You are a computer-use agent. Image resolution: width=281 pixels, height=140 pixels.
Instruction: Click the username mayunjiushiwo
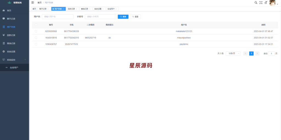(184, 38)
